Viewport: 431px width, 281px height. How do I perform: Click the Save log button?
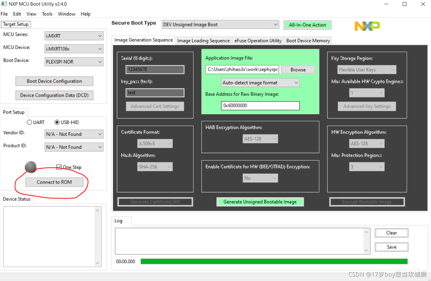(391, 247)
